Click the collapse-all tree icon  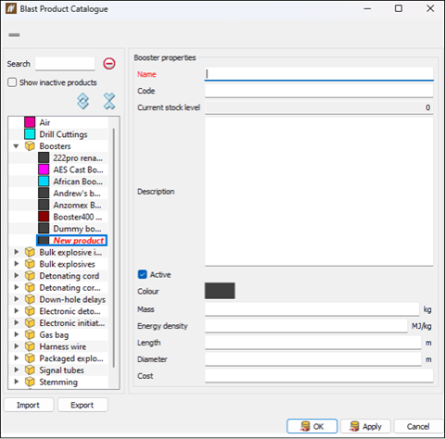(109, 101)
